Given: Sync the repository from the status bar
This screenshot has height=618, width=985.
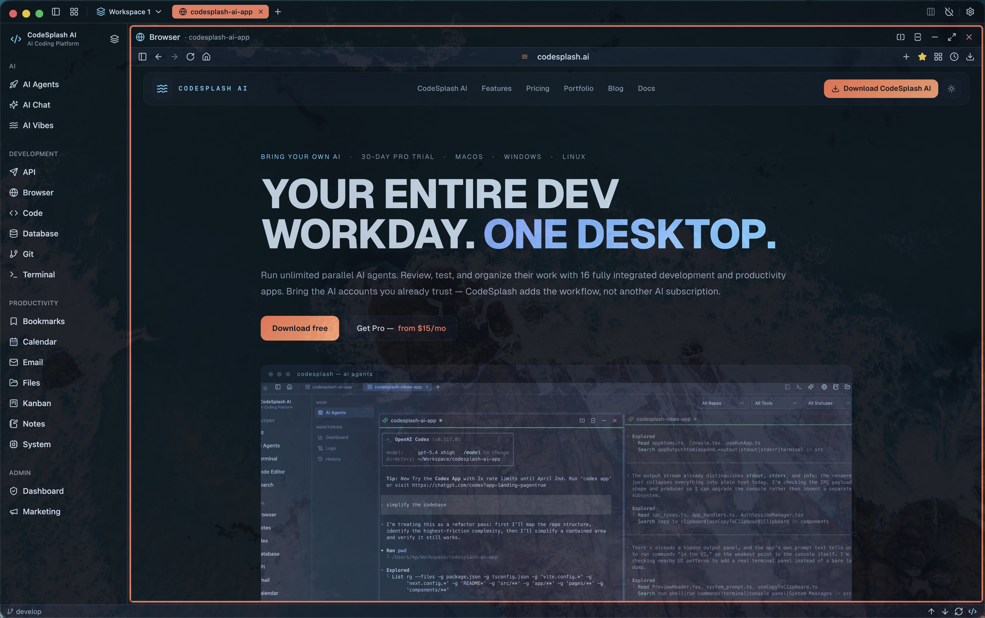Looking at the screenshot, I should coord(958,611).
